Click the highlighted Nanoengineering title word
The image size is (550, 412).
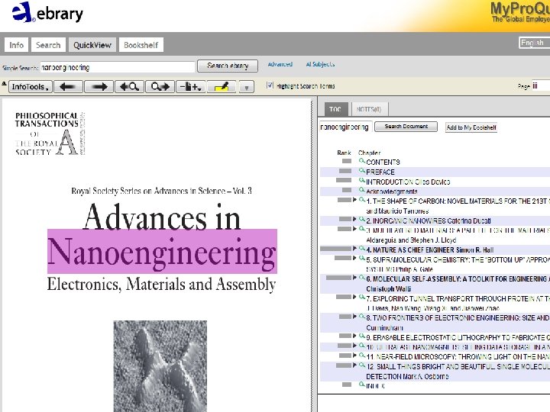(x=162, y=251)
